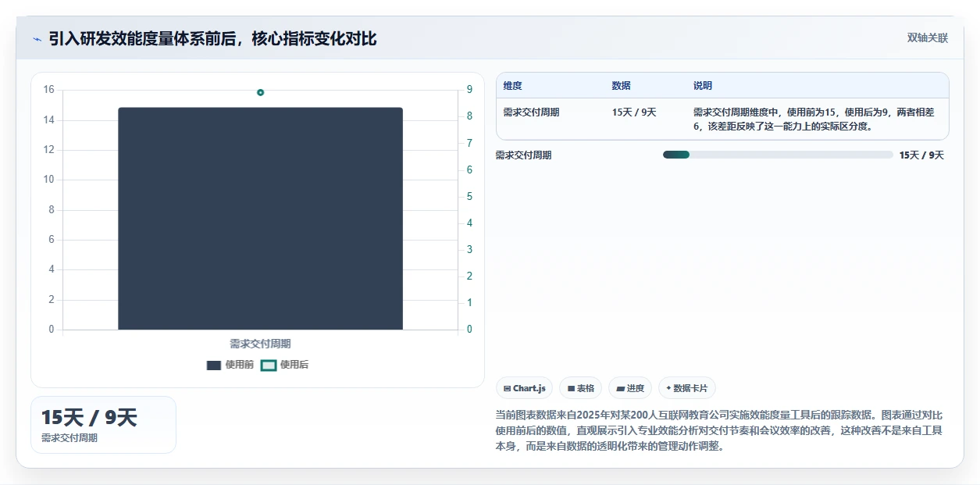Screen dimensions: 980x485
Task: Click the 需求交付周期 x-axis label
Action: 260,344
